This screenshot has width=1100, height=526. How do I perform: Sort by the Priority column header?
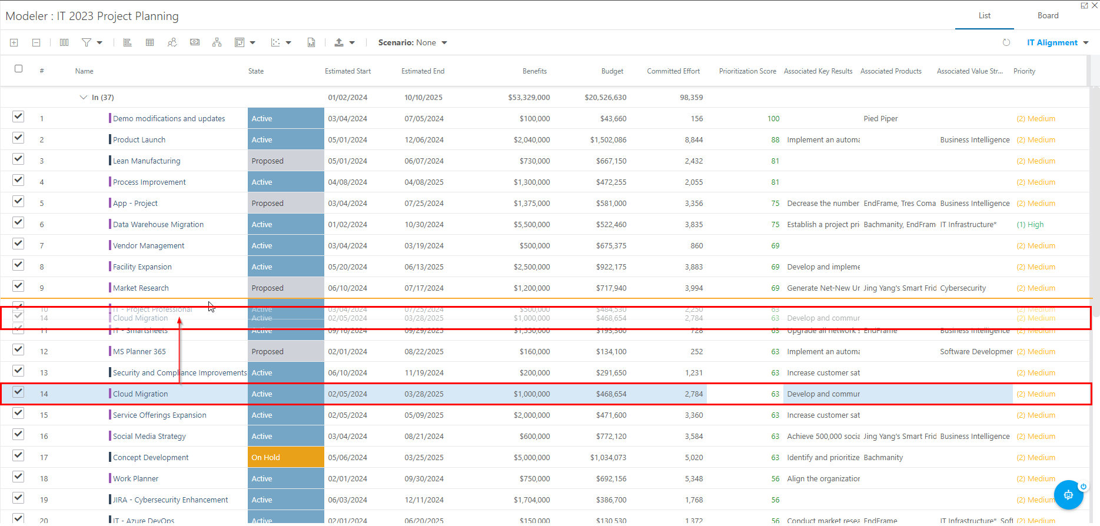pyautogui.click(x=1024, y=71)
